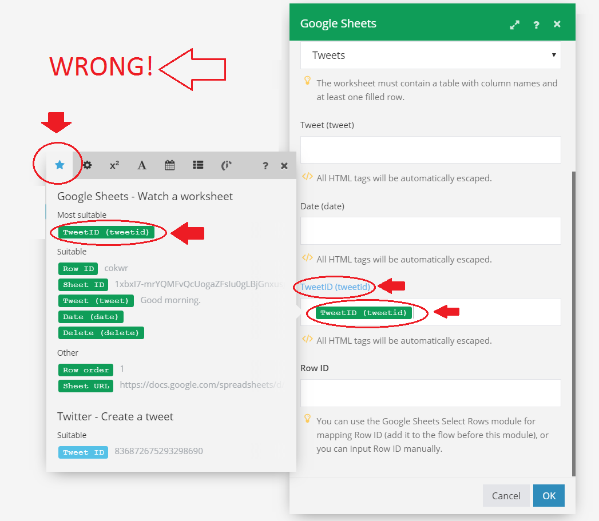Click into the Date (date) input field
The width and height of the screenshot is (599, 521).
431,230
